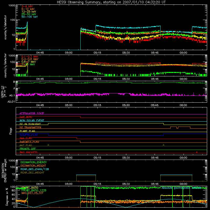This screenshot has width=210, height=210.
Task: Click the A0.1 tick label on GOES panel
Action: click(12, 96)
